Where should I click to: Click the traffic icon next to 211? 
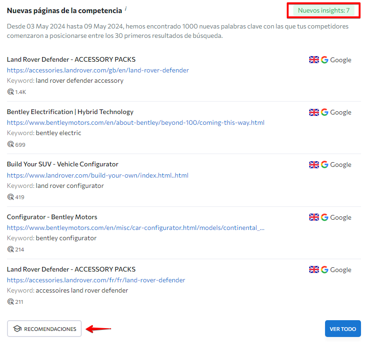[11, 301]
